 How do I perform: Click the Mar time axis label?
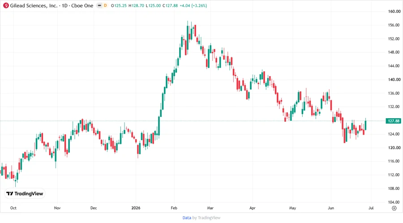pos(210,208)
